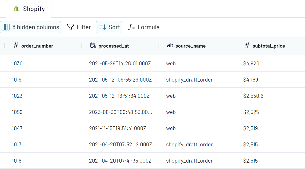Image resolution: width=305 pixels, height=169 pixels.
Task: Select shopify_draft_order cell for order 1019
Action: point(189,80)
